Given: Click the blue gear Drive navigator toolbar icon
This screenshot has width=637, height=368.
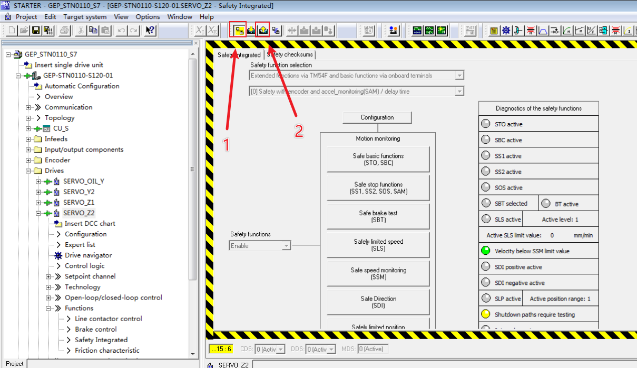Looking at the screenshot, I should tap(506, 31).
